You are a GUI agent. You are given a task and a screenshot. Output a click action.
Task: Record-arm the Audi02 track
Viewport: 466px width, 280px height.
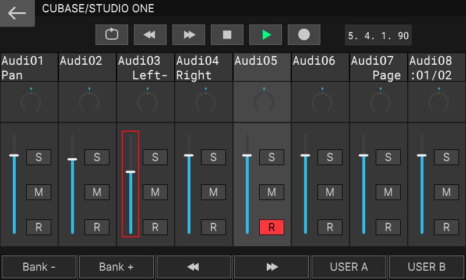coord(97,228)
